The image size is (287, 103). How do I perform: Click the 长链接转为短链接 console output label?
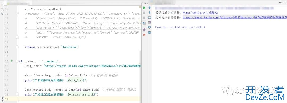[168, 13]
